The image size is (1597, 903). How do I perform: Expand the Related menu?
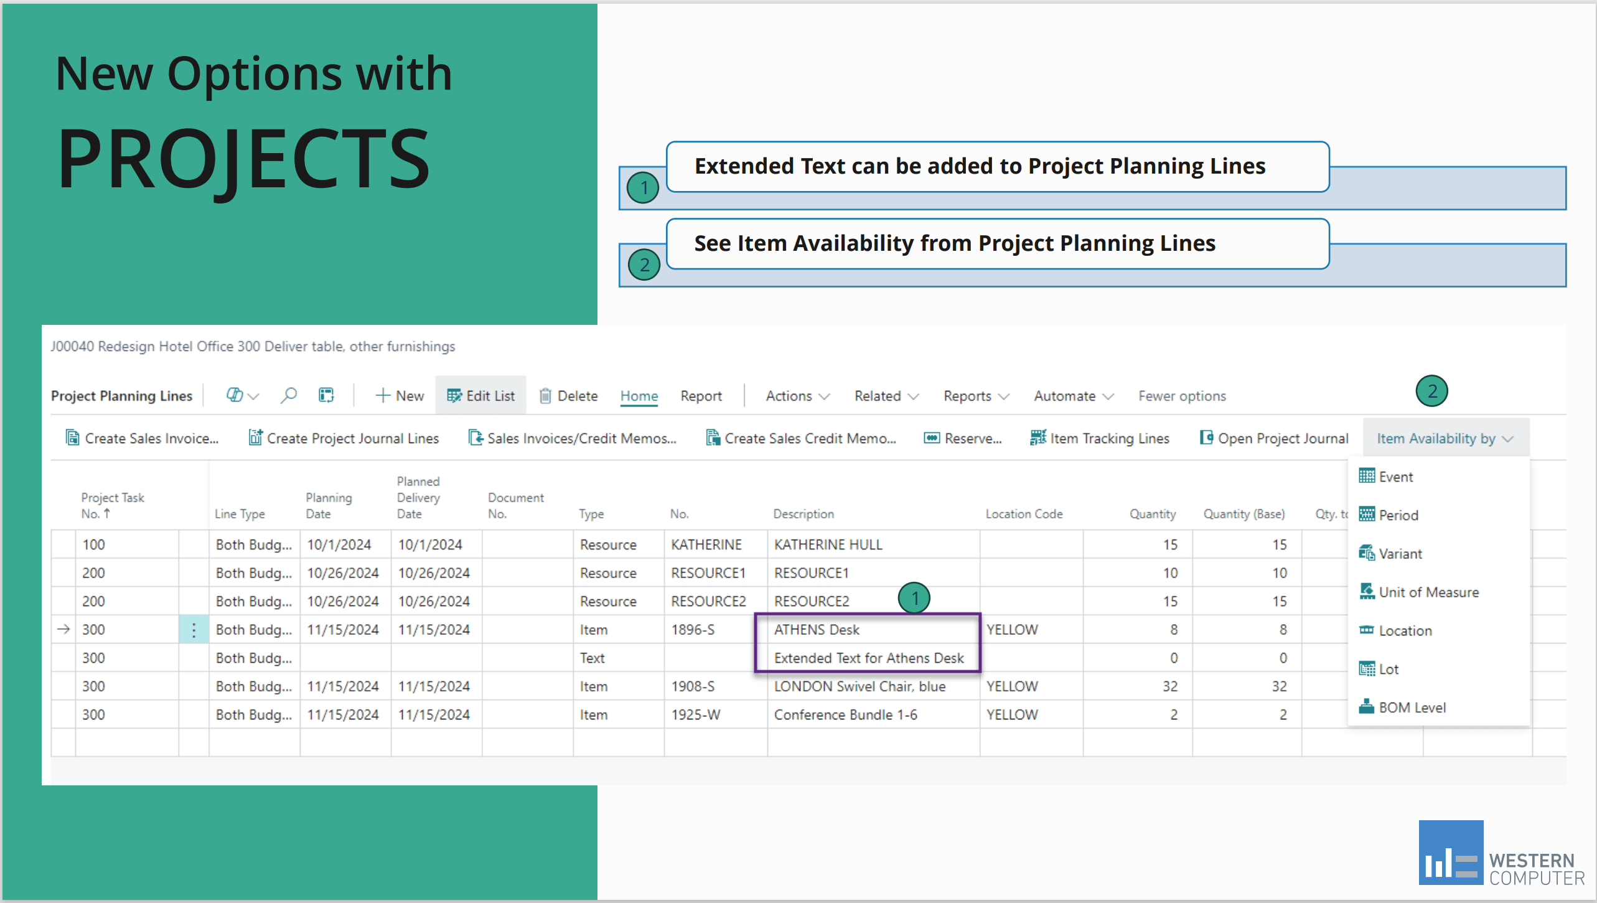tap(886, 396)
